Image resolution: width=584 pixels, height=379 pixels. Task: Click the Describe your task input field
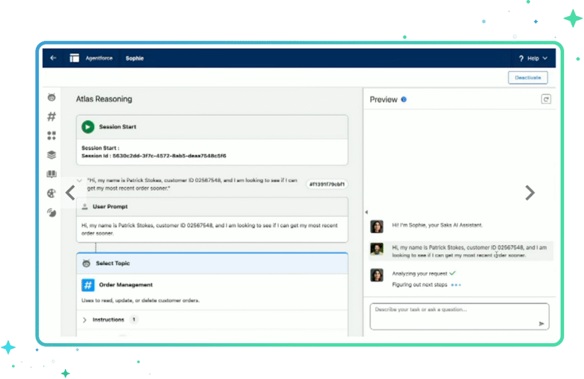(x=459, y=316)
